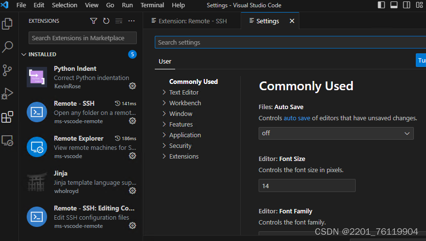Click the ms-vscode-remote publisher under Remote - SSH
Image resolution: width=426 pixels, height=241 pixels.
coord(79,121)
